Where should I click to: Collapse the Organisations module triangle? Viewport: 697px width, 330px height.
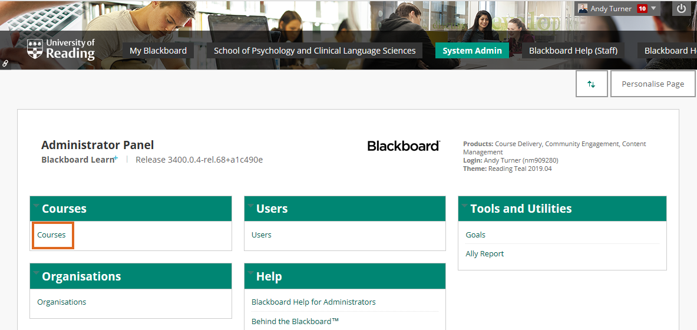coord(37,273)
